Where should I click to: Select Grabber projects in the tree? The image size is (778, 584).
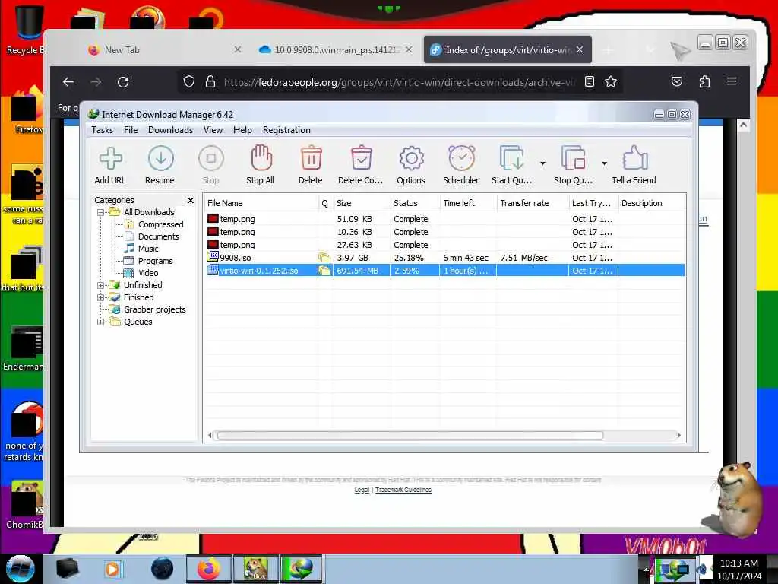[154, 310]
